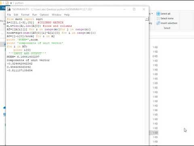Click the 0 KB file size entry
Image resolution: width=194 pixels, height=146 pixels.
tap(155, 56)
